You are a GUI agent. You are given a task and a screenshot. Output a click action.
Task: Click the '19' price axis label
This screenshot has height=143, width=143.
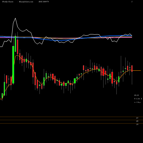[x=137, y=124]
